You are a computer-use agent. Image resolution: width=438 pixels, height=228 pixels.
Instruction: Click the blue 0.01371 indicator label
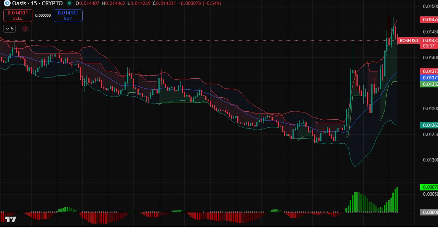pos(430,77)
